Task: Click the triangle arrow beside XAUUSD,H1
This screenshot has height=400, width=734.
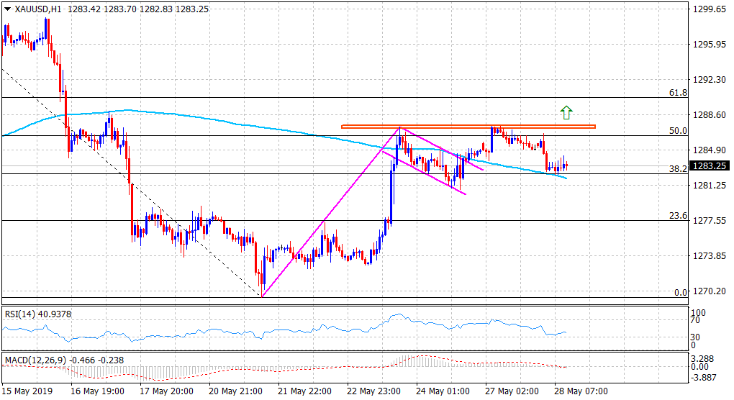Action: coord(7,11)
